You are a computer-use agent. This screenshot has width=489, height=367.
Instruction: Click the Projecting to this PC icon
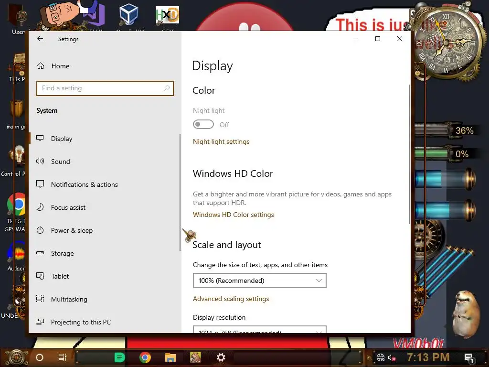[40, 322]
